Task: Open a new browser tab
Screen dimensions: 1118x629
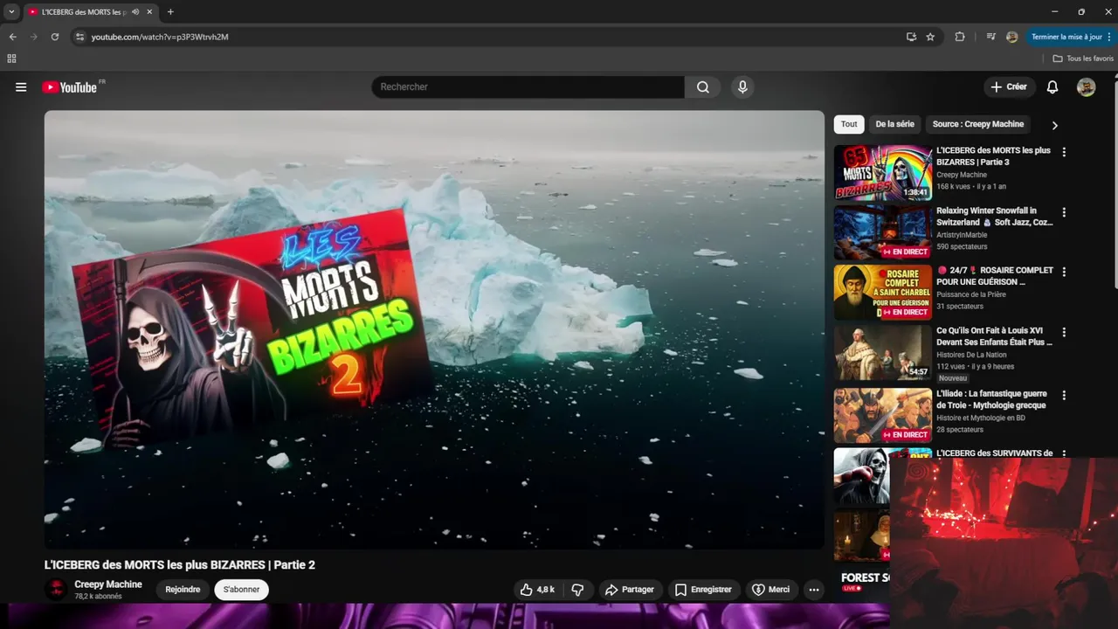Action: [170, 12]
